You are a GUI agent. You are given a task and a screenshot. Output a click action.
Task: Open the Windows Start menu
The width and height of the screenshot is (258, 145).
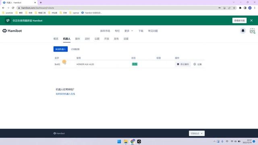[119, 141]
